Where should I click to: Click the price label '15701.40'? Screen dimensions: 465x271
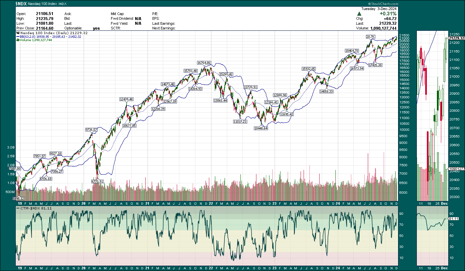(190, 71)
